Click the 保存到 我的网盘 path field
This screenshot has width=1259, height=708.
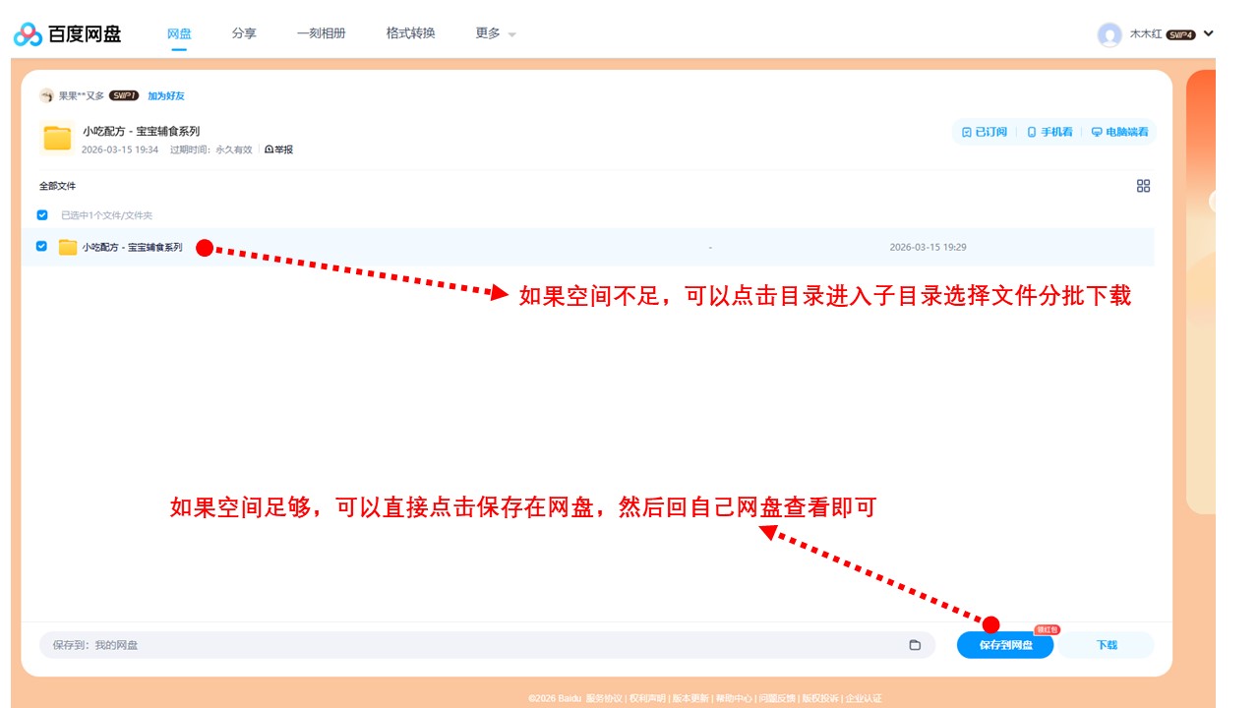point(472,645)
